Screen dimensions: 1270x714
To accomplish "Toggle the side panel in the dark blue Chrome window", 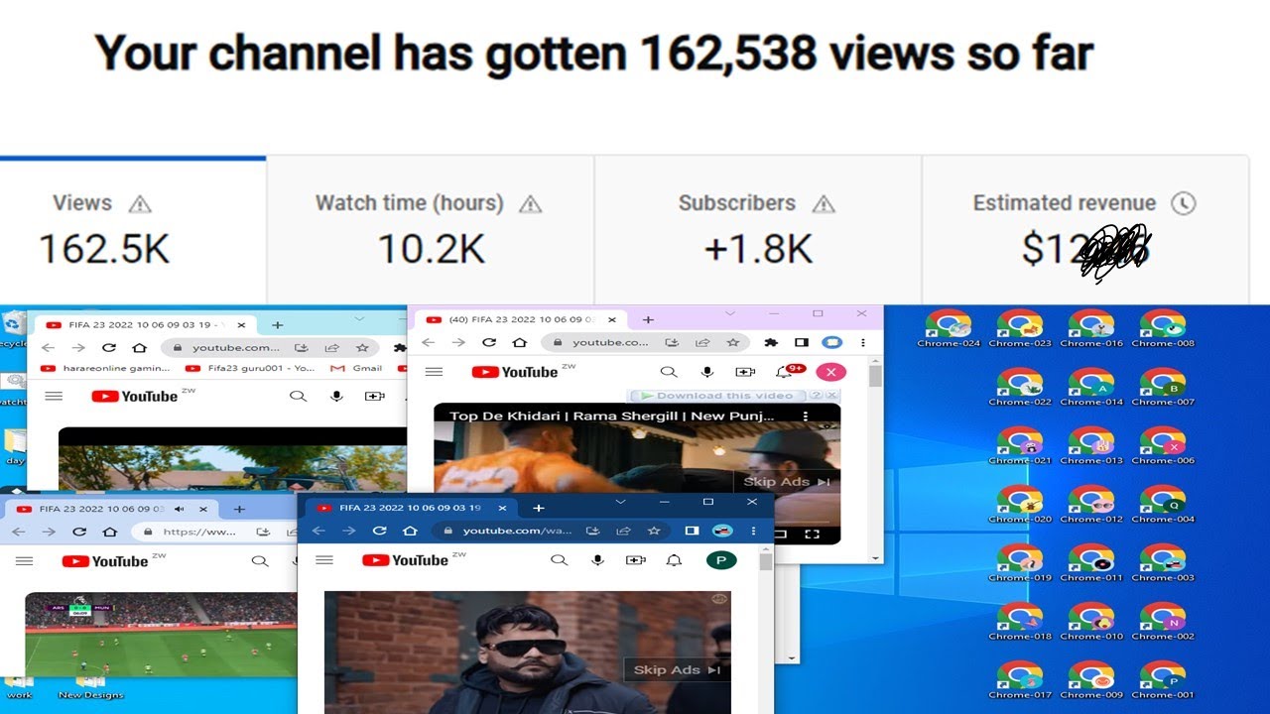I will pos(692,531).
